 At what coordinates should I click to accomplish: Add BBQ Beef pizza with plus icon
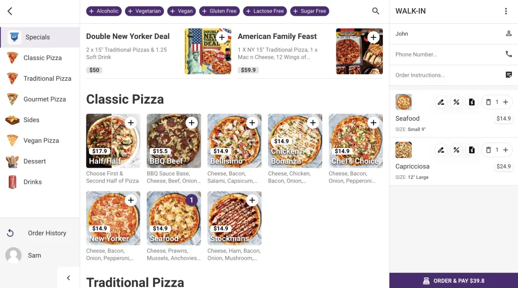click(191, 123)
